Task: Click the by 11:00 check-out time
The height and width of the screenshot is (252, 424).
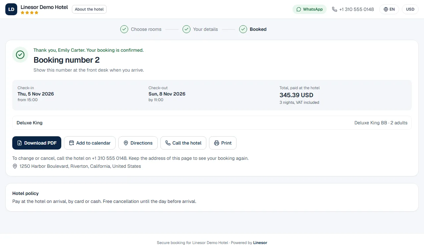Action: 156,100
